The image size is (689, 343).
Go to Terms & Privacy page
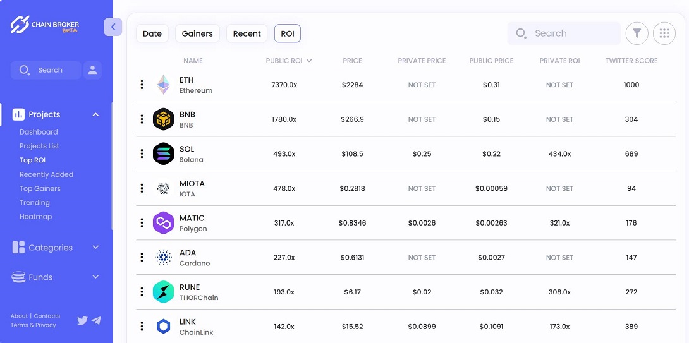[x=33, y=325]
